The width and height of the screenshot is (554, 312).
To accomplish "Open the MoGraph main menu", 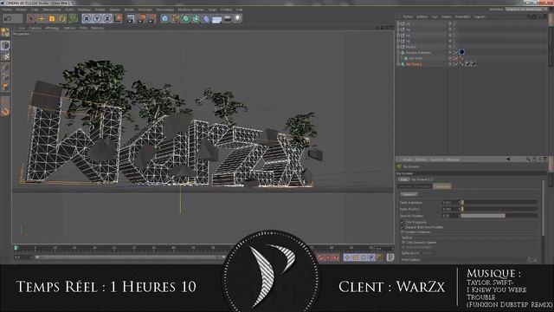I will 145,10.
